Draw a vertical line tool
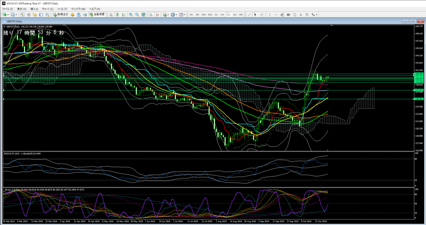Image resolution: width=426 pixels, height=225 pixels. coord(270,15)
